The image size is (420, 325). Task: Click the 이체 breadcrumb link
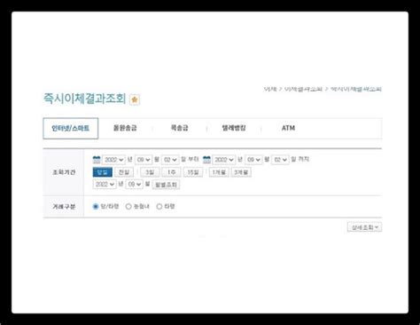click(270, 89)
